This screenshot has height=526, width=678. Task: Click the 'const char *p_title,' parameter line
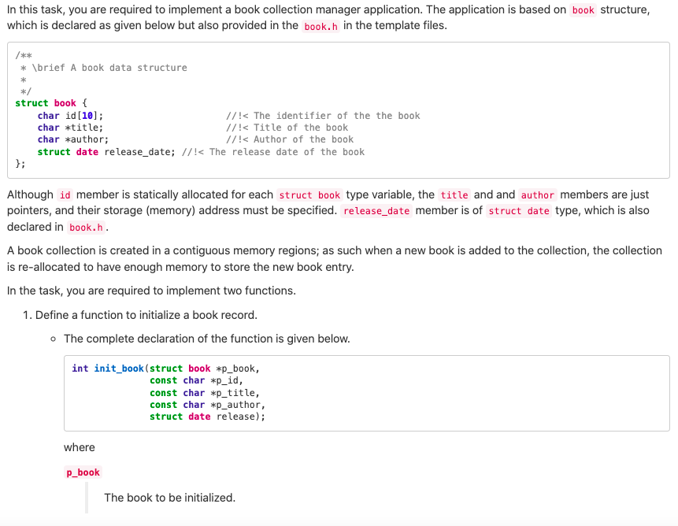[x=205, y=393]
